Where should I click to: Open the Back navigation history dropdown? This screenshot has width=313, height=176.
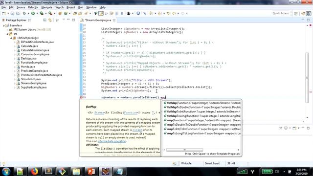[x=178, y=13]
